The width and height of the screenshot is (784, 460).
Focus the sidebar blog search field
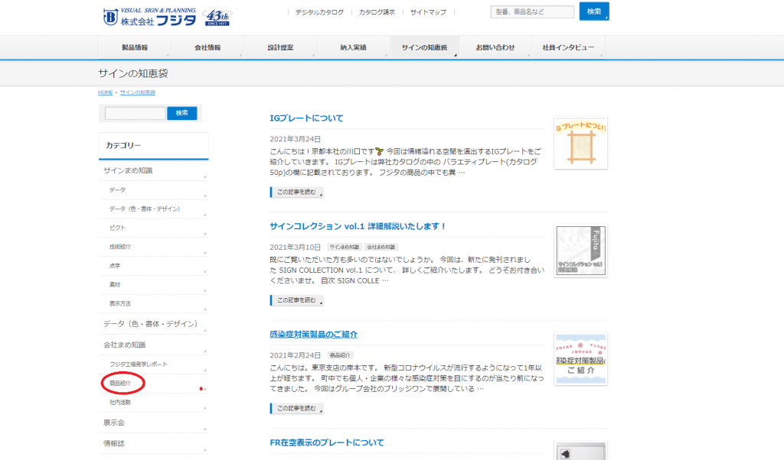tap(135, 113)
